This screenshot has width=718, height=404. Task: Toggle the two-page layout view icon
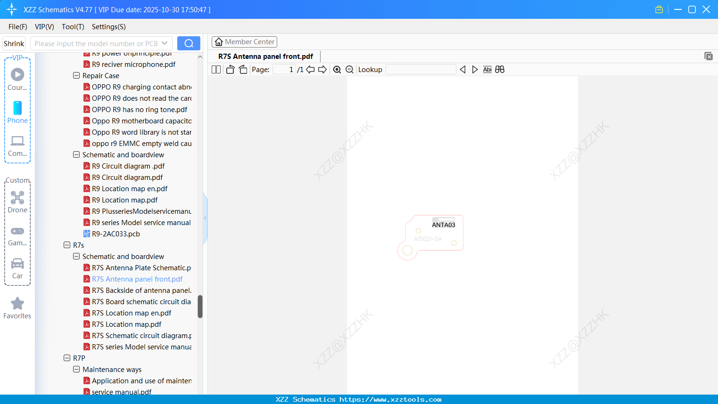pyautogui.click(x=216, y=70)
